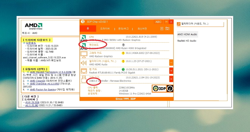Click the AMD mainboard icon
The height and width of the screenshot is (132, 250).
point(84,47)
